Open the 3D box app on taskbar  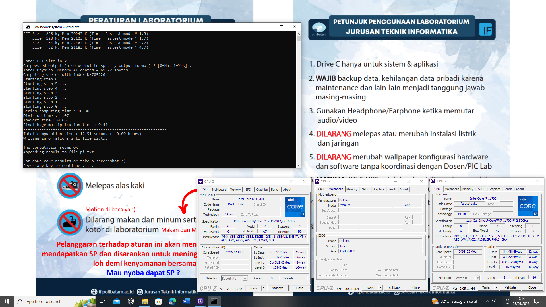pyautogui.click(x=131, y=301)
